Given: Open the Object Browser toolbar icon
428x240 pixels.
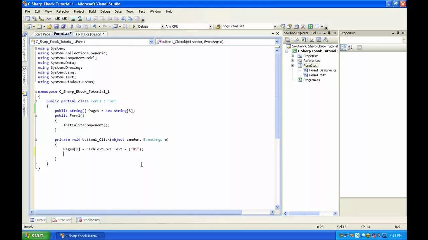Looking at the screenshot, I should [296, 26].
